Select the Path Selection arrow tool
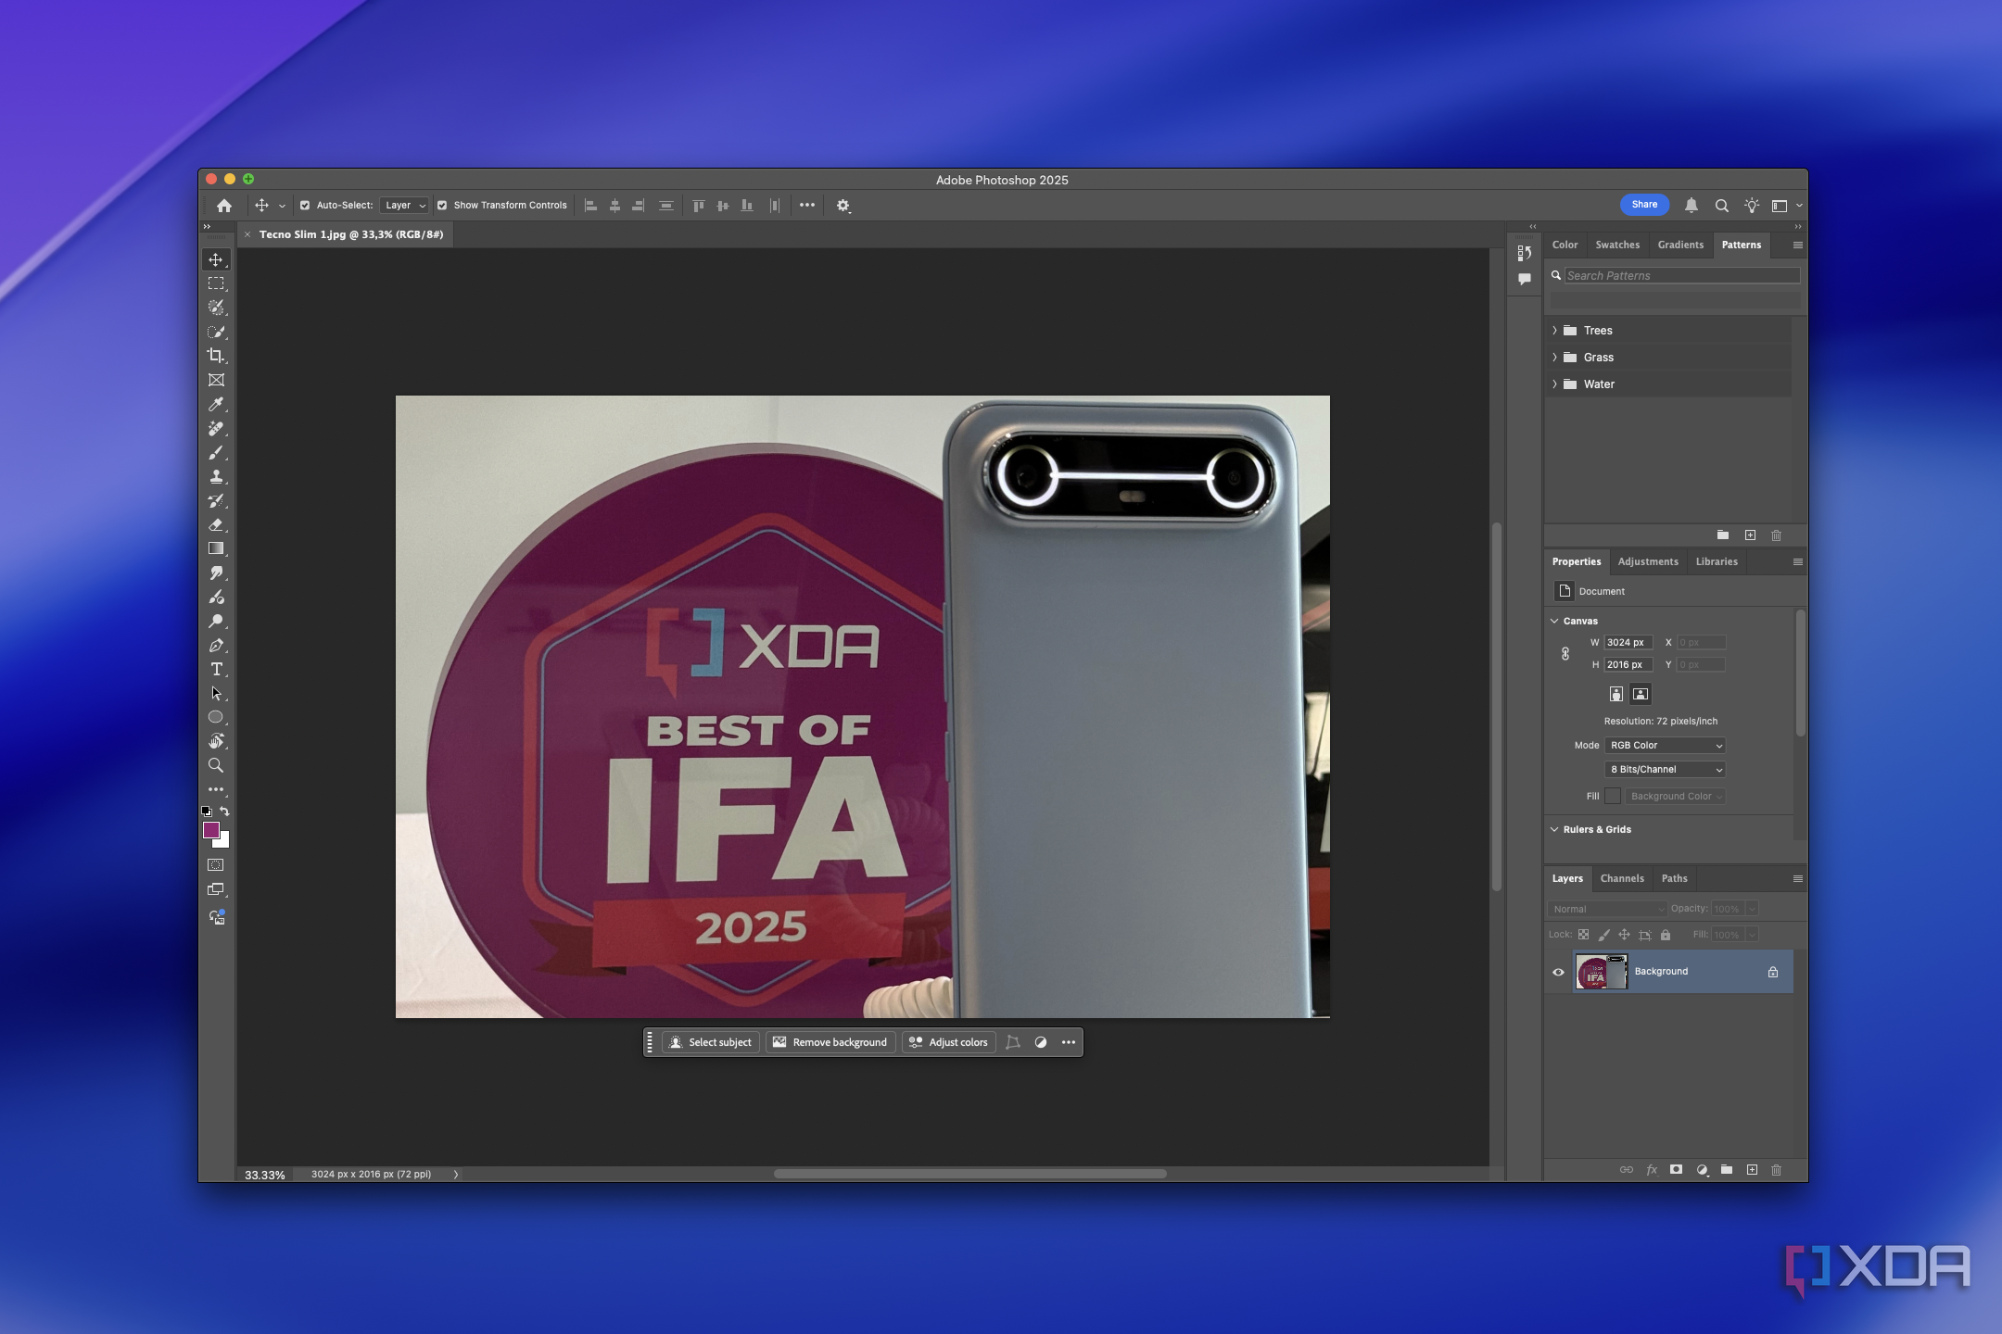This screenshot has height=1334, width=2002. pyautogui.click(x=216, y=694)
